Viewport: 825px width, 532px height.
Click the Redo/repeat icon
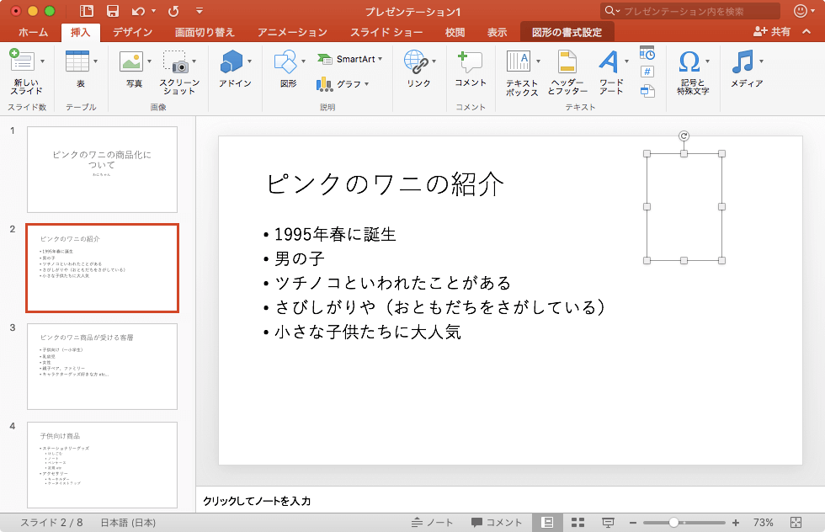click(173, 11)
